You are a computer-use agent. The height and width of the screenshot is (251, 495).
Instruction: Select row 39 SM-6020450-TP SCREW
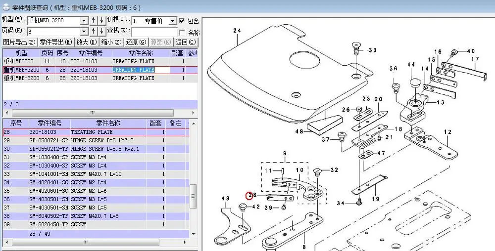[x=96, y=224]
